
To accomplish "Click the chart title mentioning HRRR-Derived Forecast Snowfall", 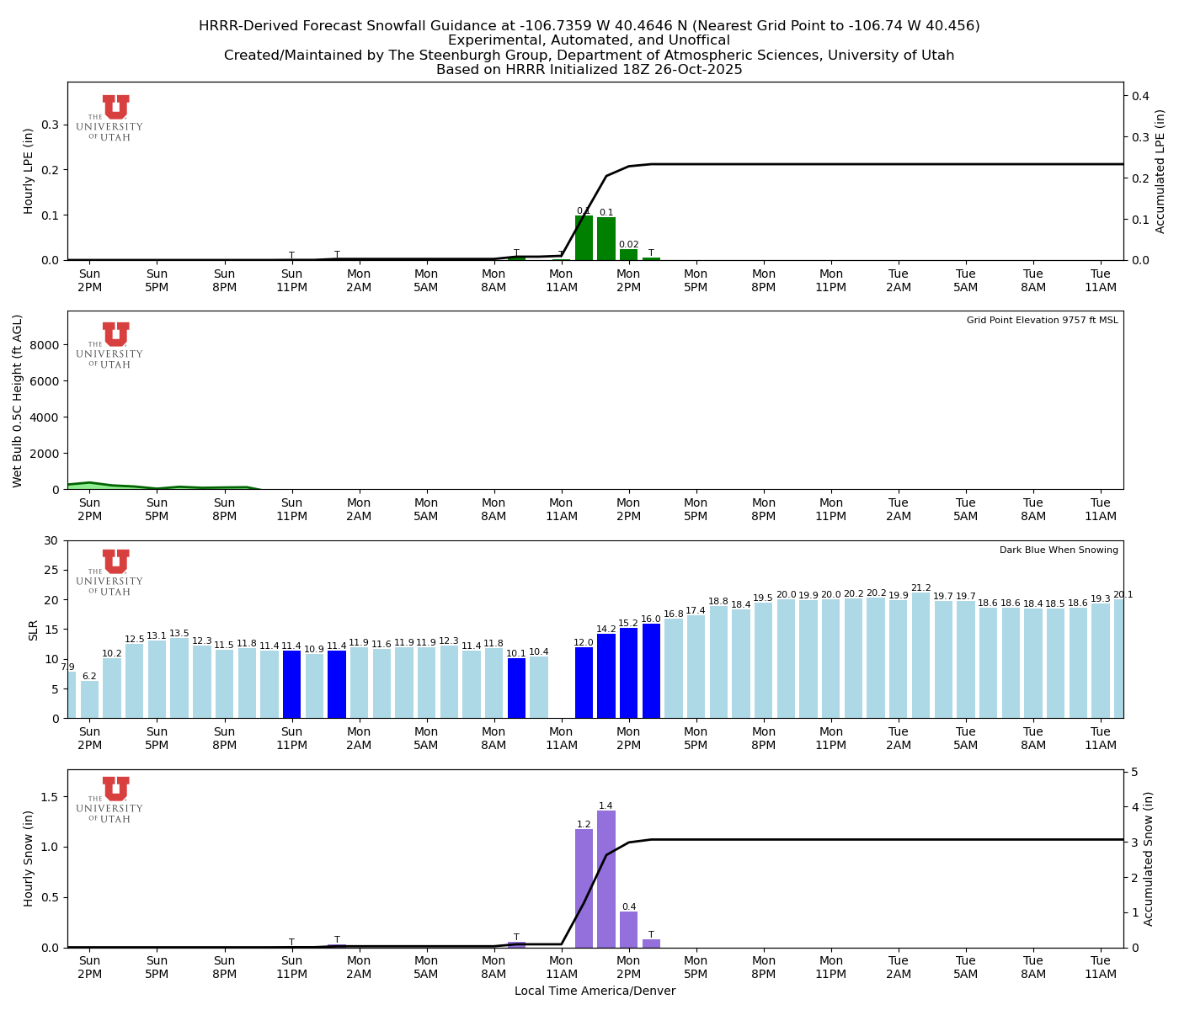I will click(x=589, y=25).
